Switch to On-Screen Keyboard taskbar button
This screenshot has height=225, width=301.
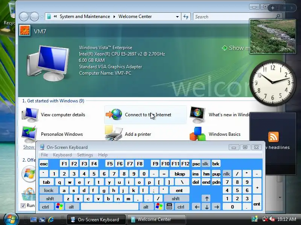coord(96,219)
